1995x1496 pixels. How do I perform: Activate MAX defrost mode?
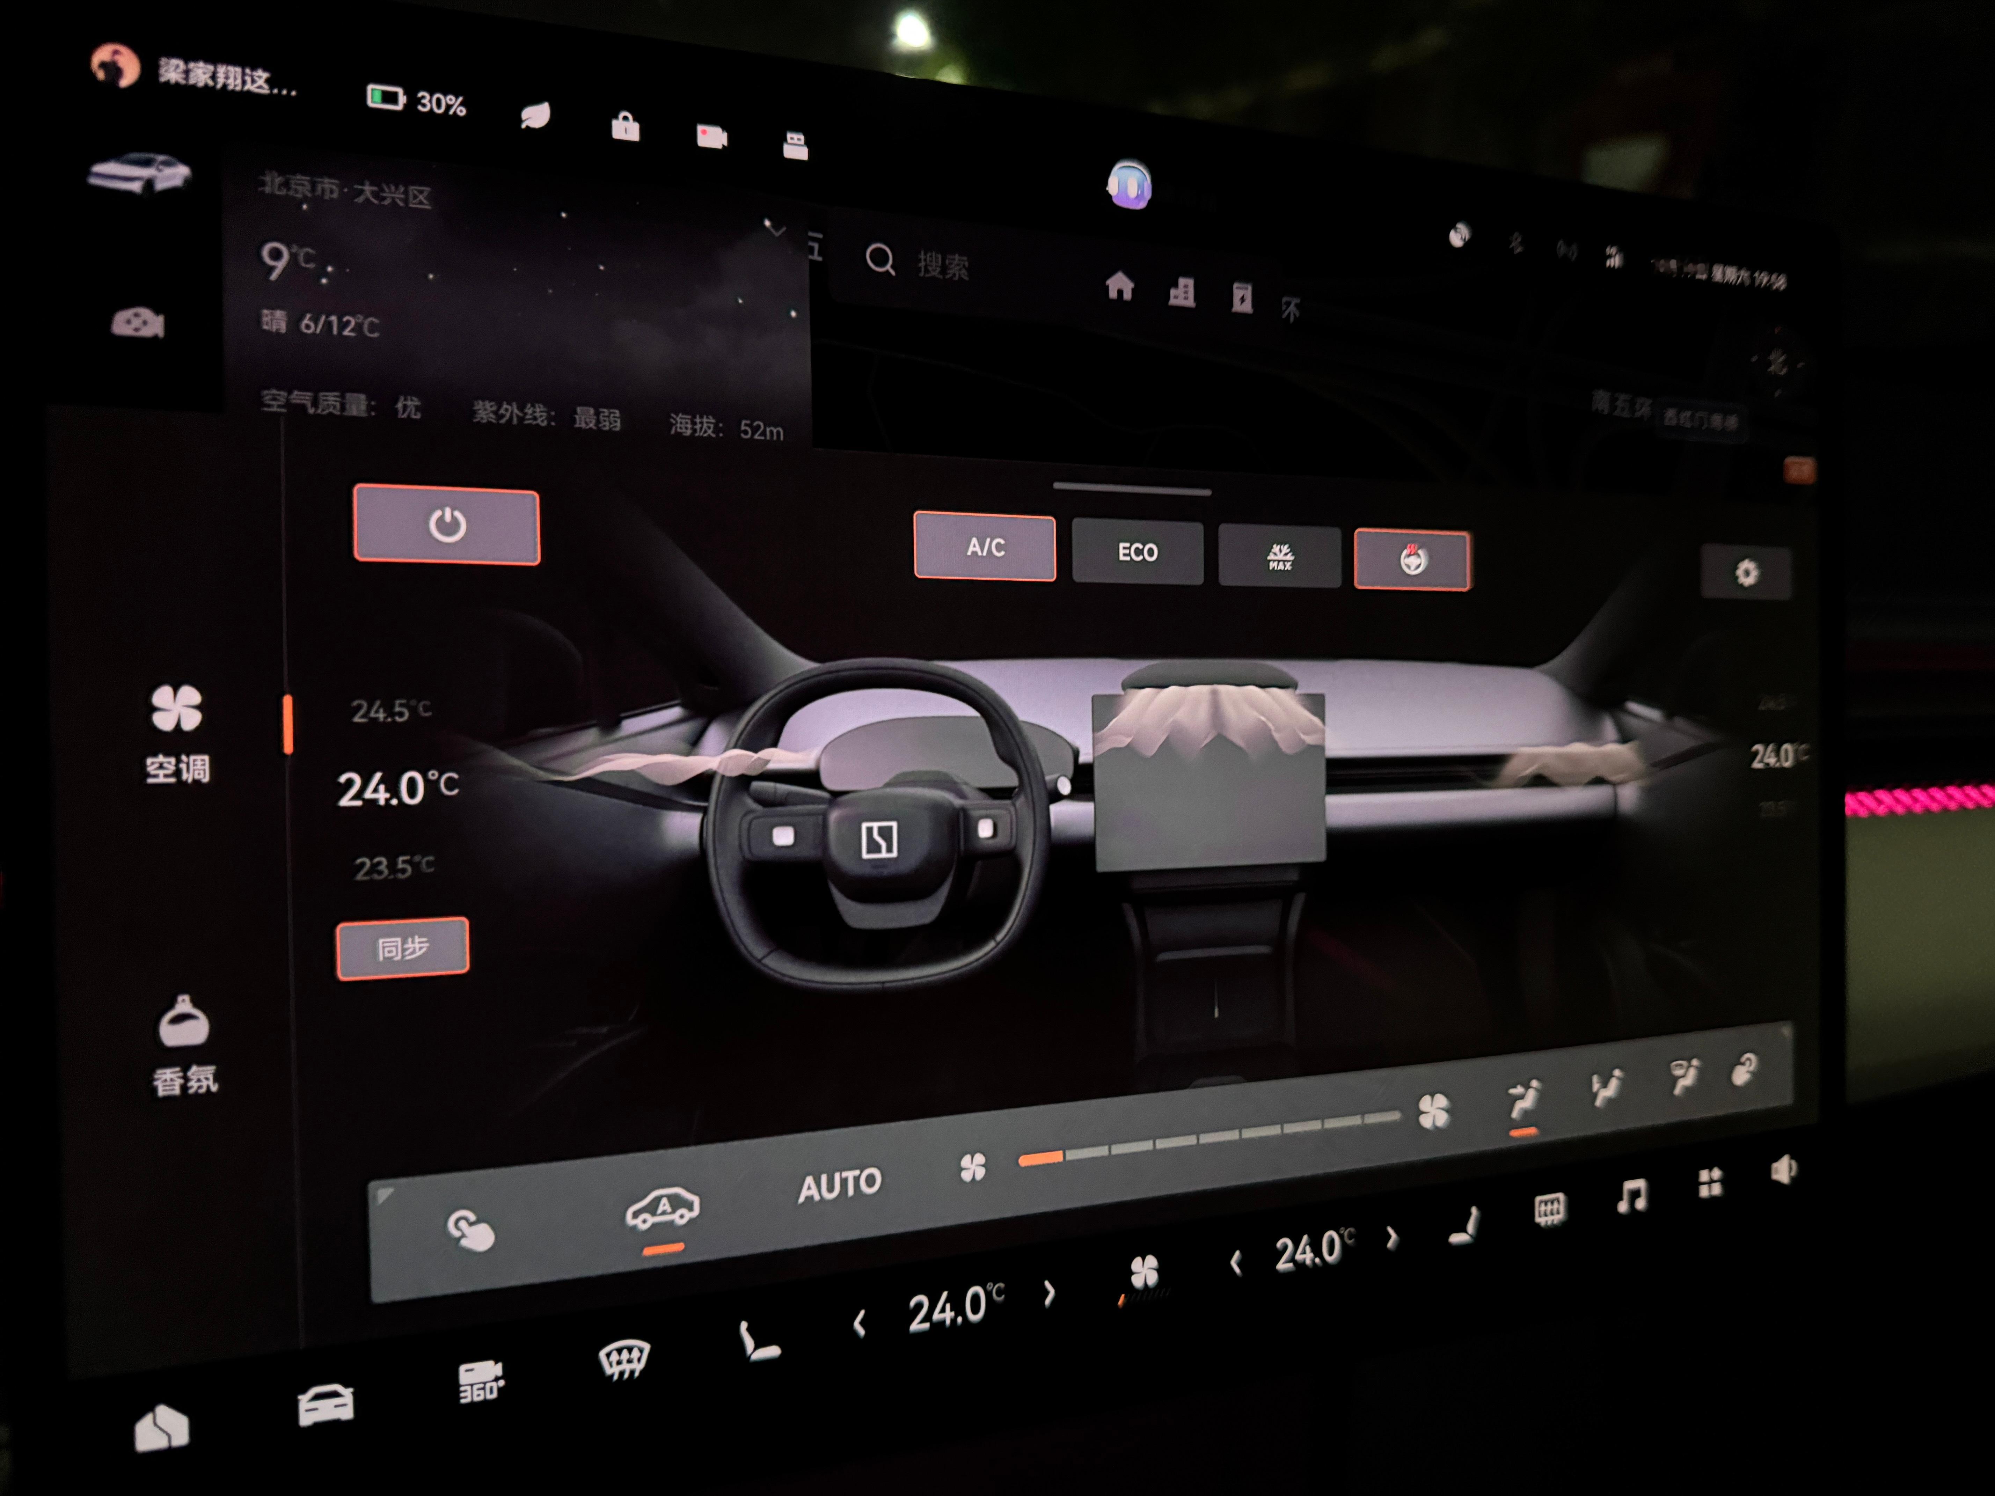[1280, 556]
